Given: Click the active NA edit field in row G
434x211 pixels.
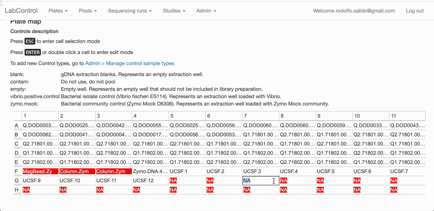Looking at the screenshot, I should [x=261, y=180].
